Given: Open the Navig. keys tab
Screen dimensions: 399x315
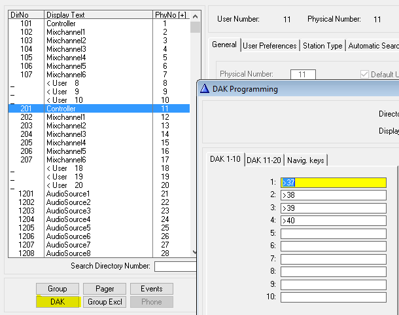Looking at the screenshot, I should pyautogui.click(x=306, y=160).
